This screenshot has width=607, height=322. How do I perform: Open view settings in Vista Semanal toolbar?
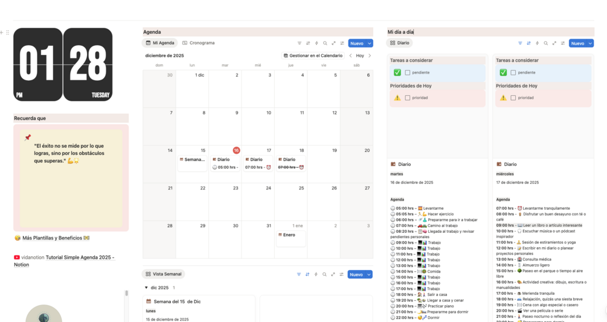pyautogui.click(x=341, y=274)
